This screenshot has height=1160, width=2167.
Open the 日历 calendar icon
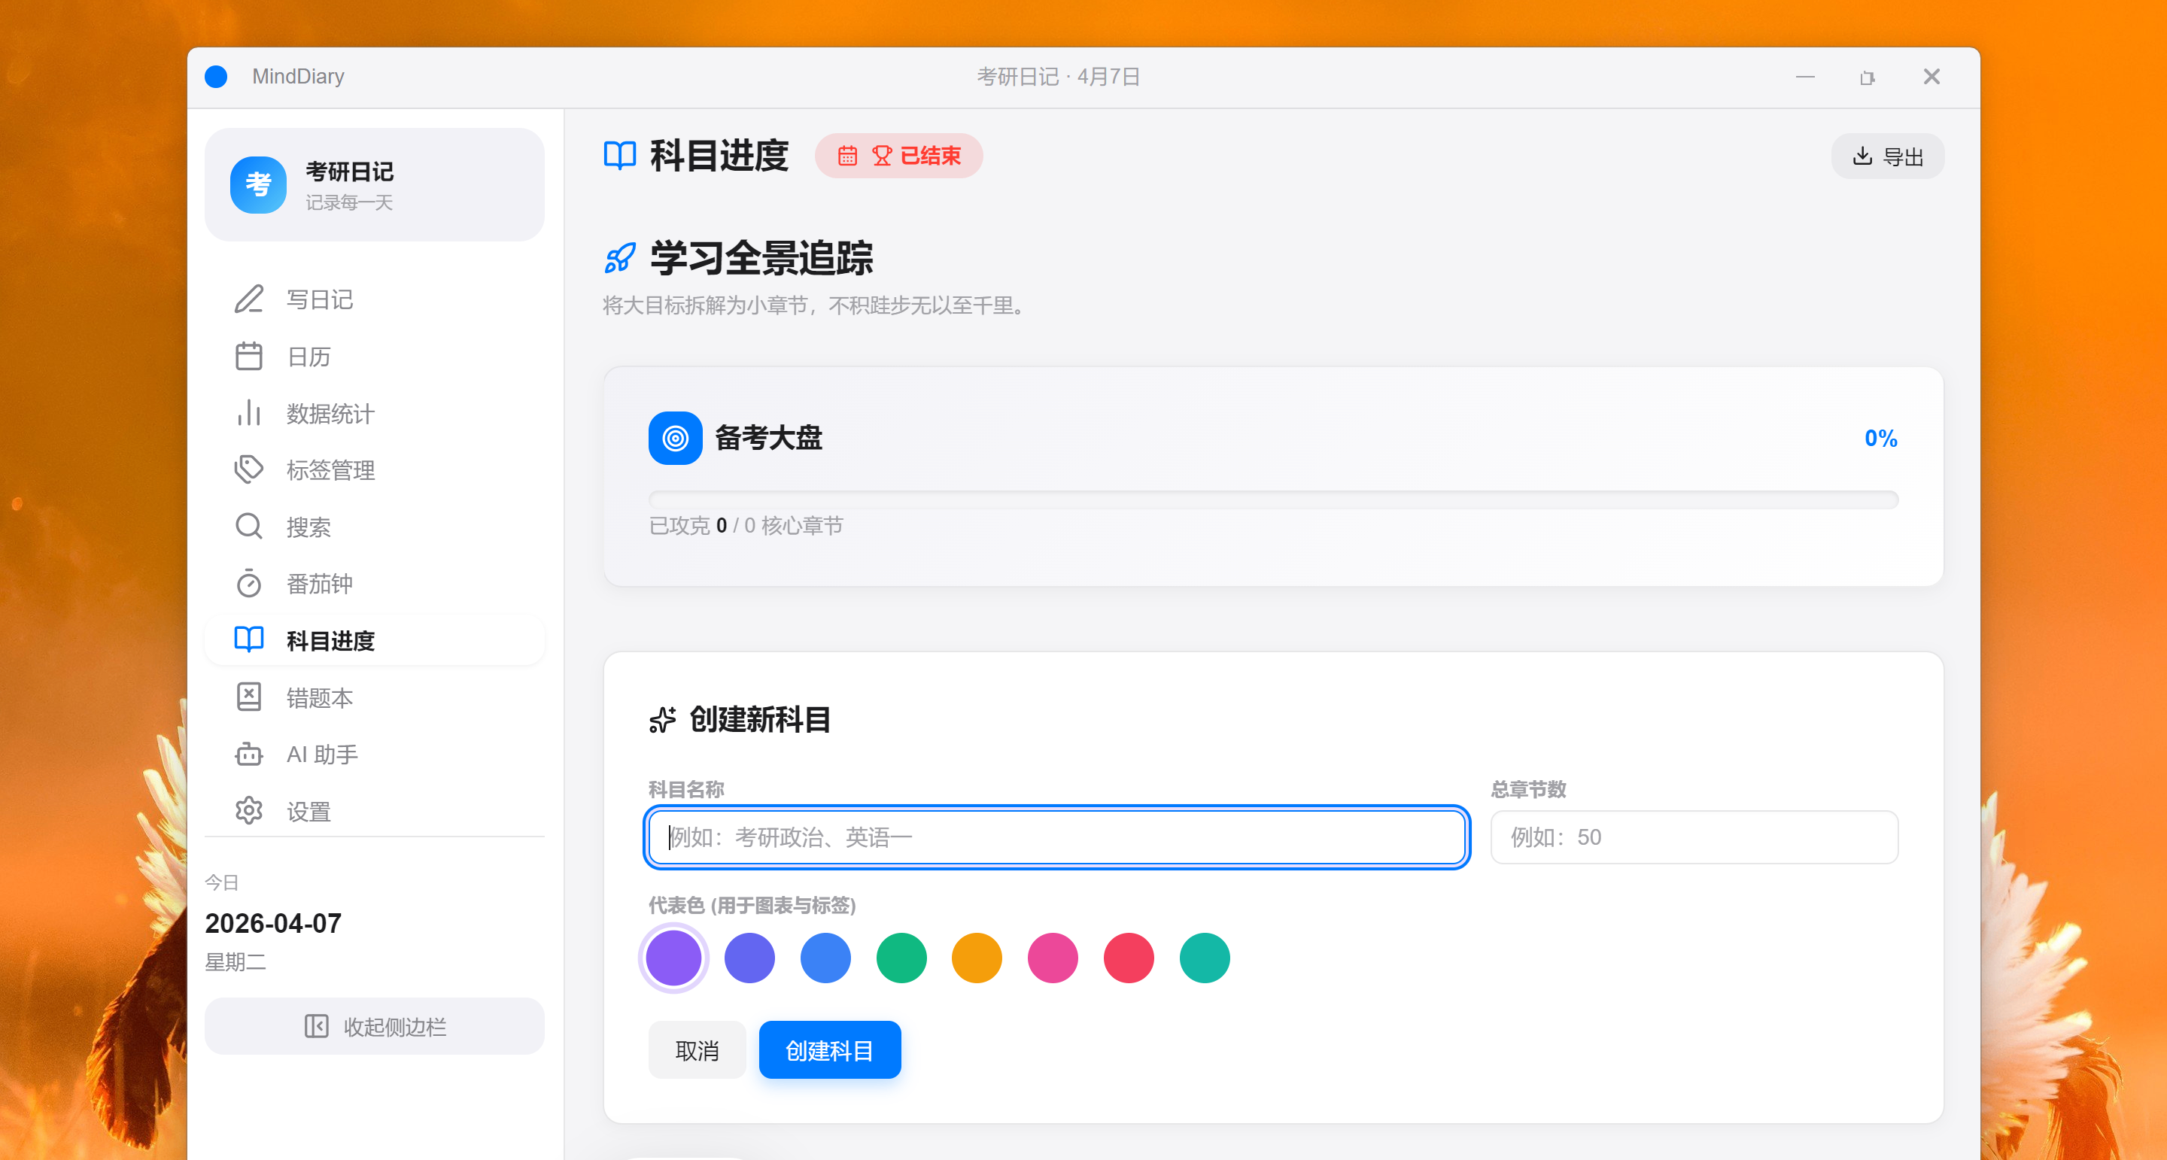tap(249, 356)
